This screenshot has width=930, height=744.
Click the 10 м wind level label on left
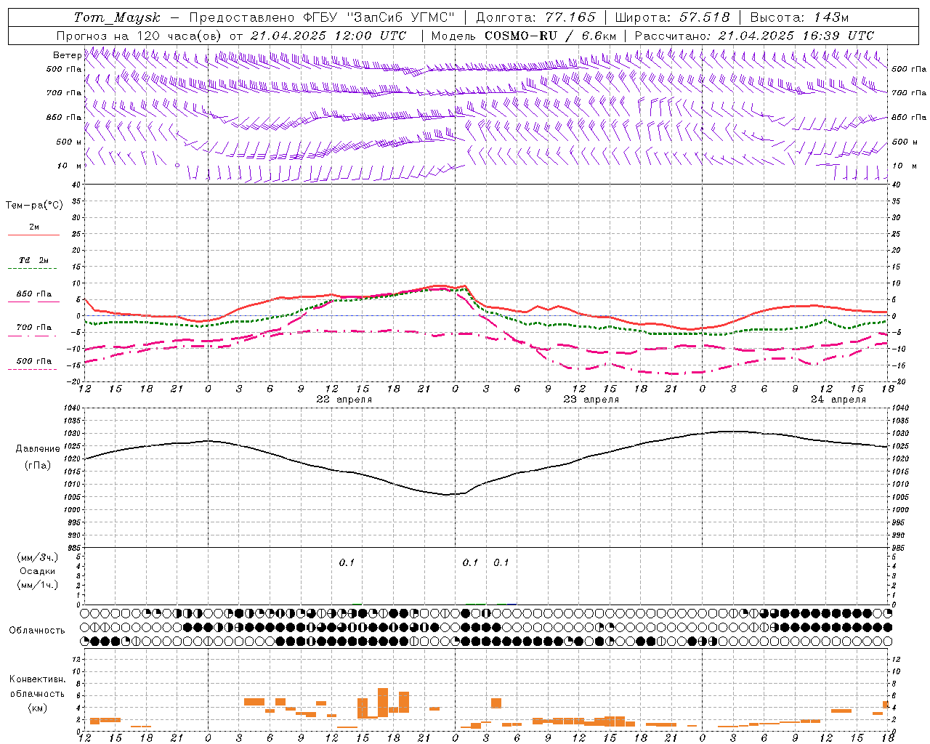click(69, 166)
